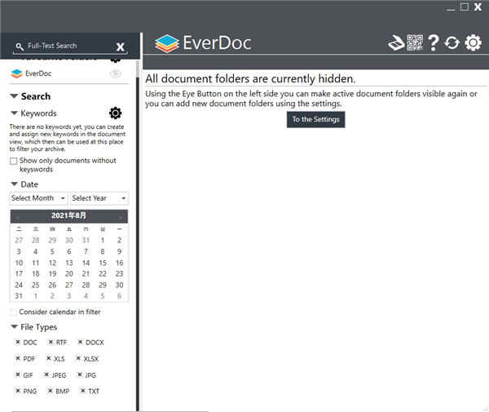Enable Show only documents without keywords
Viewport: 489px width, 412px height.
13,162
